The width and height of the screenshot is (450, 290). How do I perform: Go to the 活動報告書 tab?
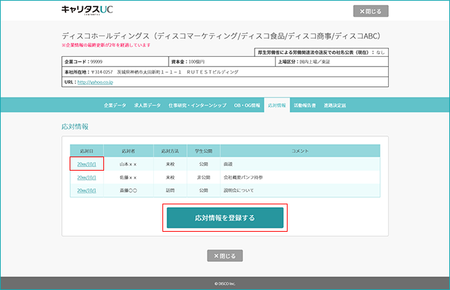click(304, 105)
